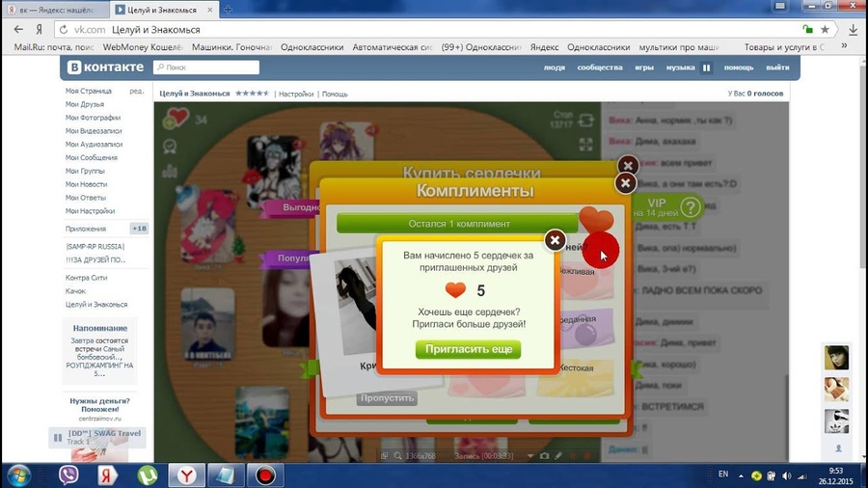Click the bookmark star in address bar
This screenshot has width=868, height=488.
coord(825,29)
